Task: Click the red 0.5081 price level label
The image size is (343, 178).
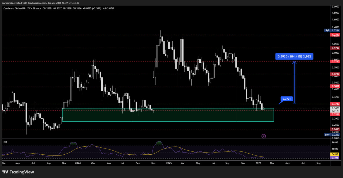Action: click(335, 86)
